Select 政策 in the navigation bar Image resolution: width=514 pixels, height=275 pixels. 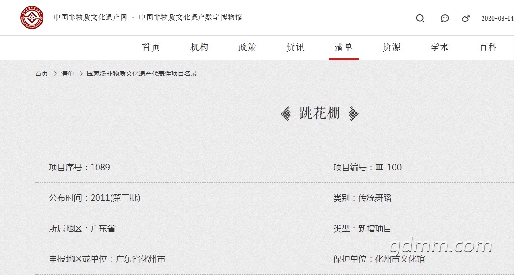tap(248, 47)
